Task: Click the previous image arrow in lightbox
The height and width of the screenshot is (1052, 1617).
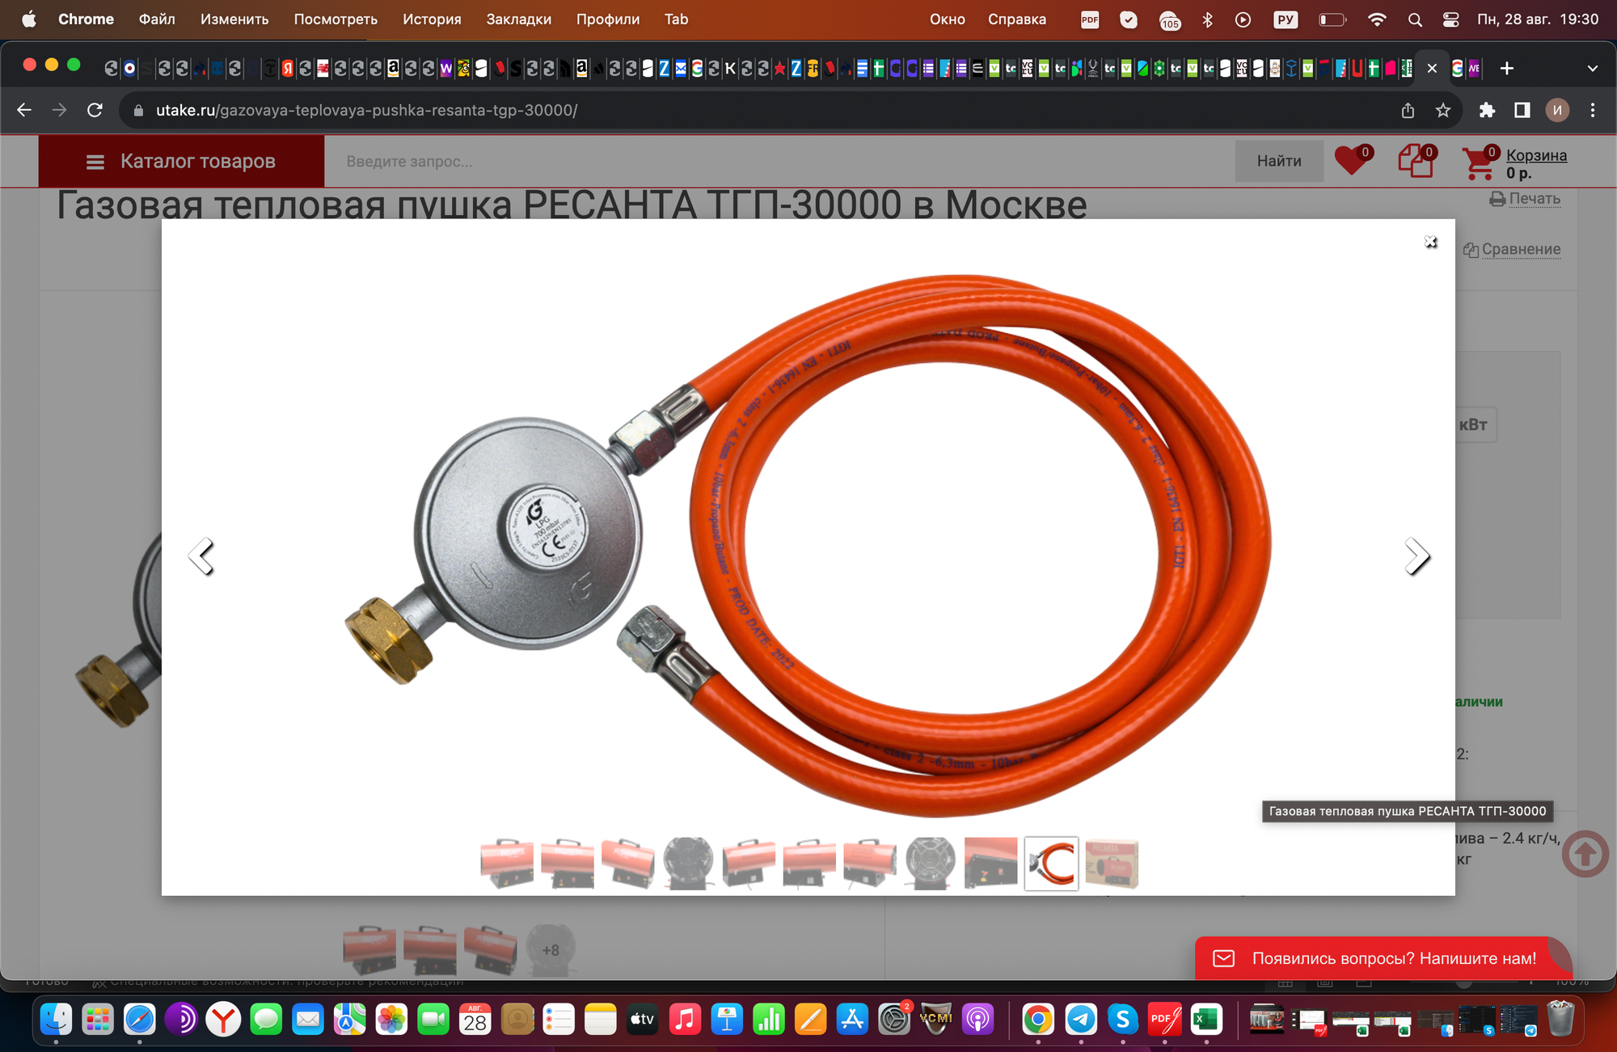Action: (201, 556)
